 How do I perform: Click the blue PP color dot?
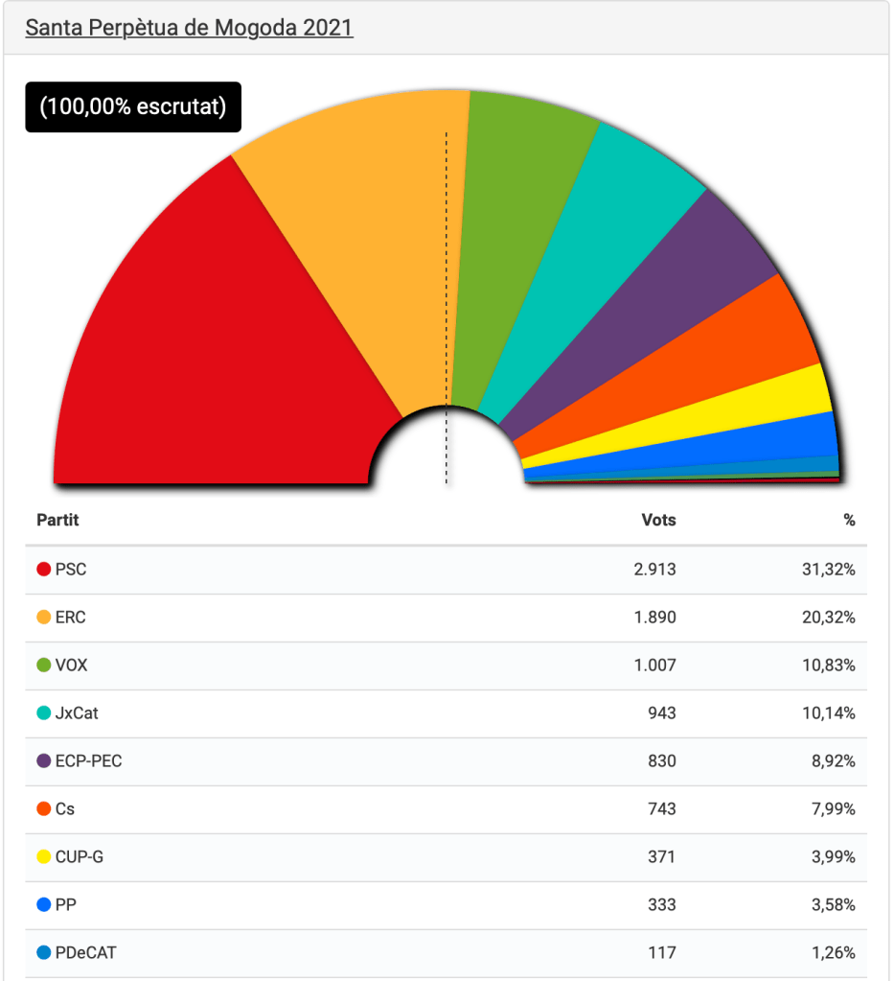(x=43, y=905)
